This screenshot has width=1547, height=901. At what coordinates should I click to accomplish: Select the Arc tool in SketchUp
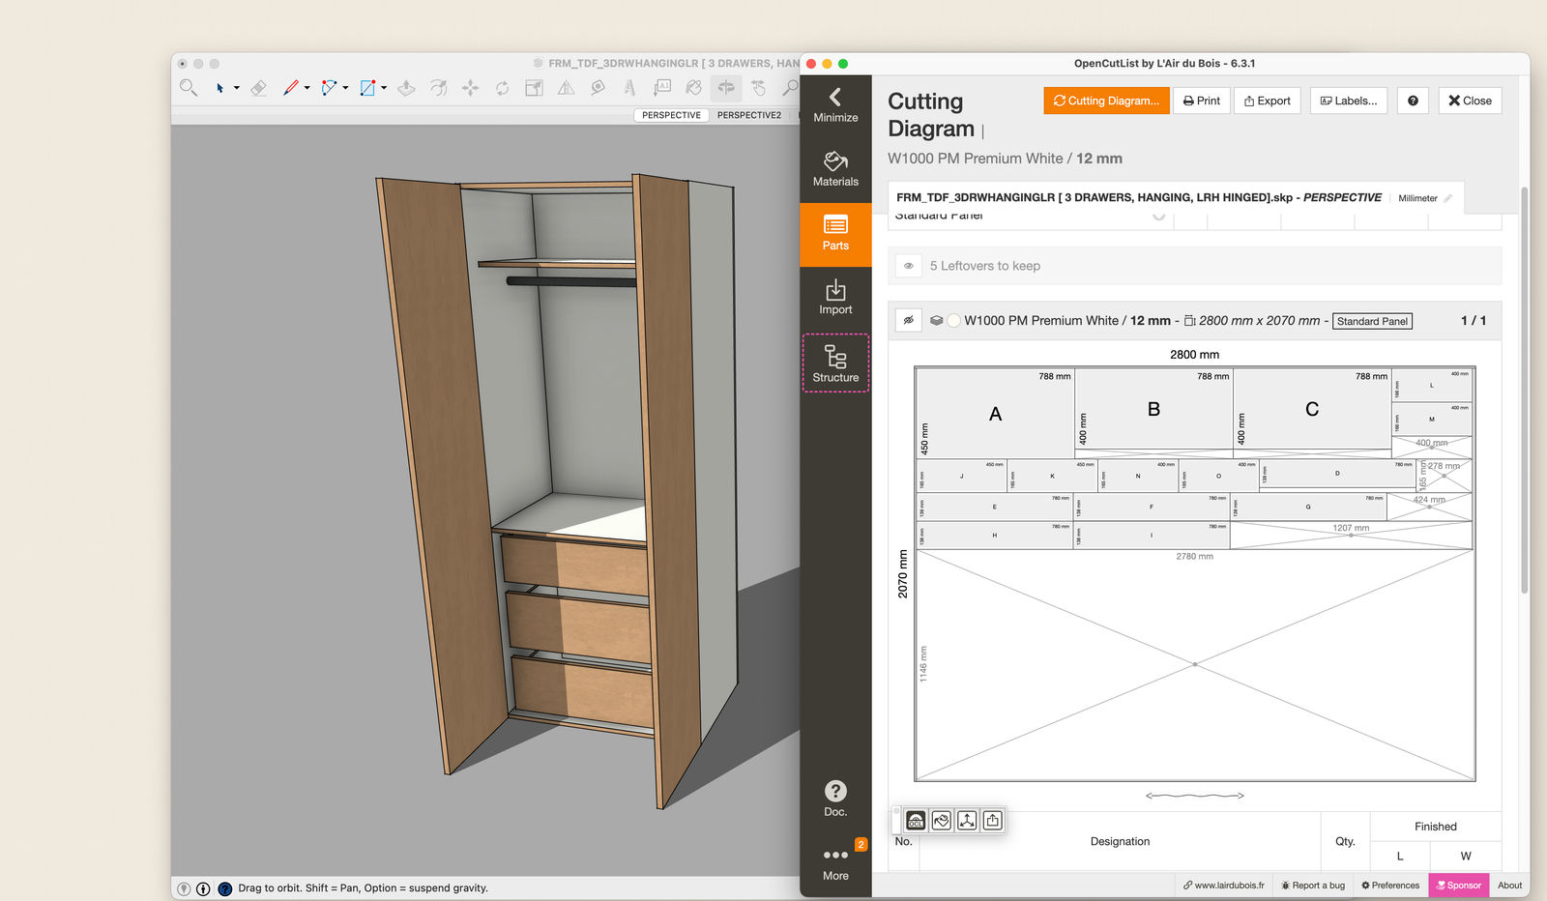(x=330, y=88)
